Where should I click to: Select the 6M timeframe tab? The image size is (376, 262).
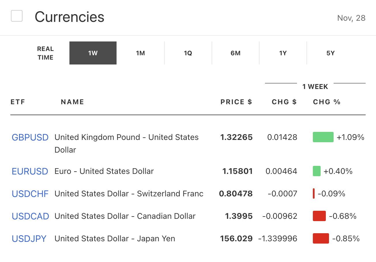(x=236, y=53)
